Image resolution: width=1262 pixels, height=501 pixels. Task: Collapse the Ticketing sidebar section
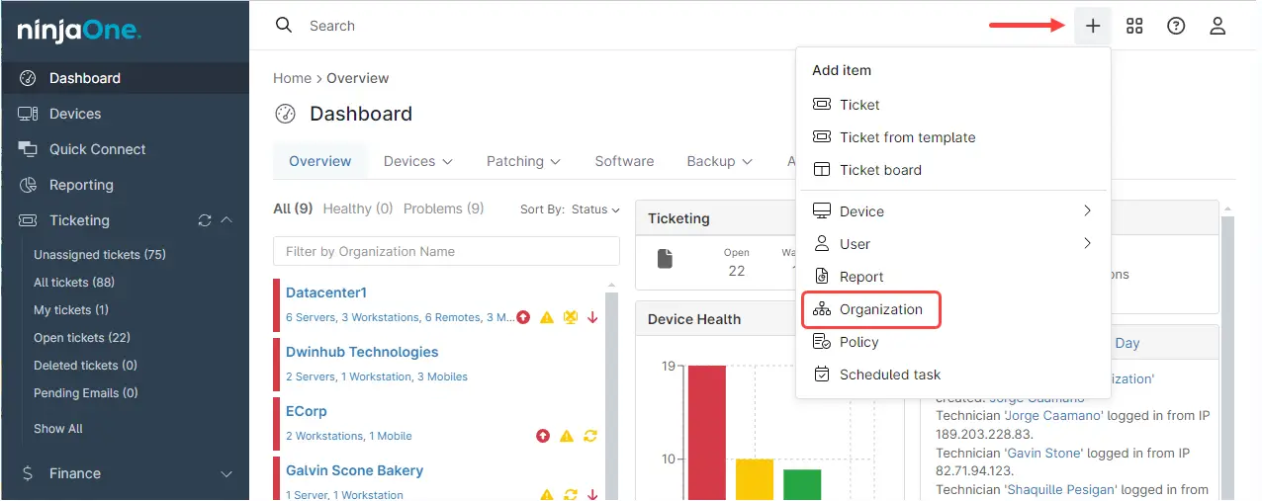226,220
